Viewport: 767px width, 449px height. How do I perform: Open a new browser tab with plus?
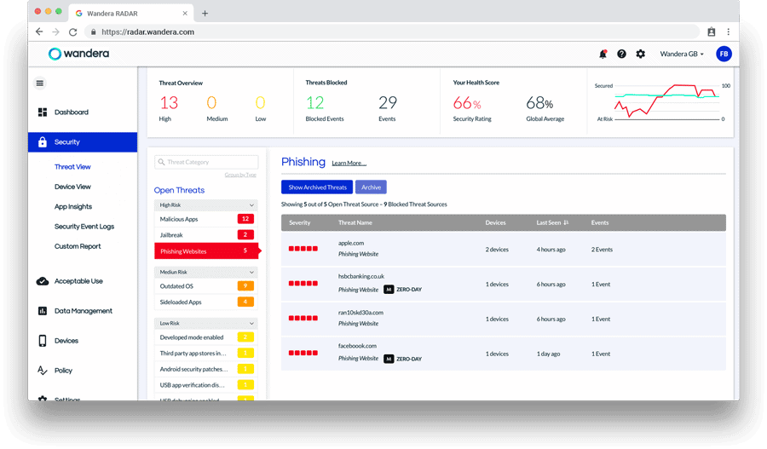pos(205,14)
